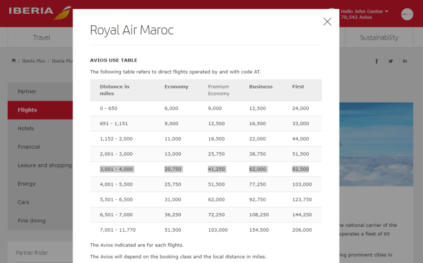Open the Sustainability menu
Image resolution: width=423 pixels, height=263 pixels.
coord(379,37)
